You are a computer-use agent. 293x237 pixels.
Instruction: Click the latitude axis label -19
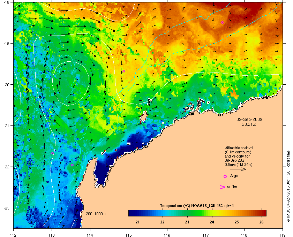6,44
